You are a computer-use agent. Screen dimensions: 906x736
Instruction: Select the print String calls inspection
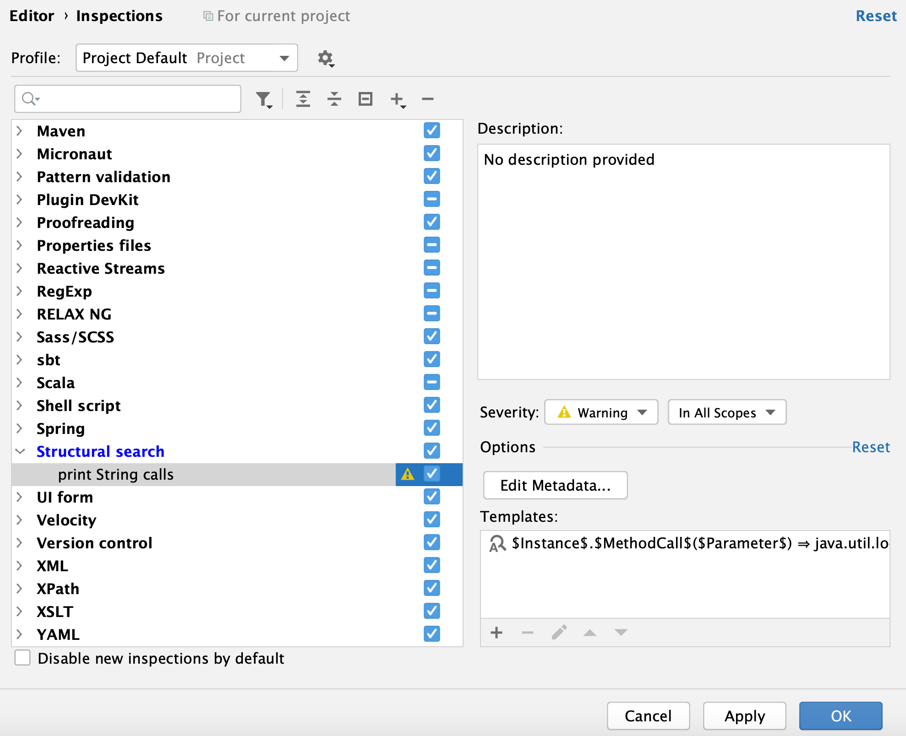pyautogui.click(x=116, y=474)
